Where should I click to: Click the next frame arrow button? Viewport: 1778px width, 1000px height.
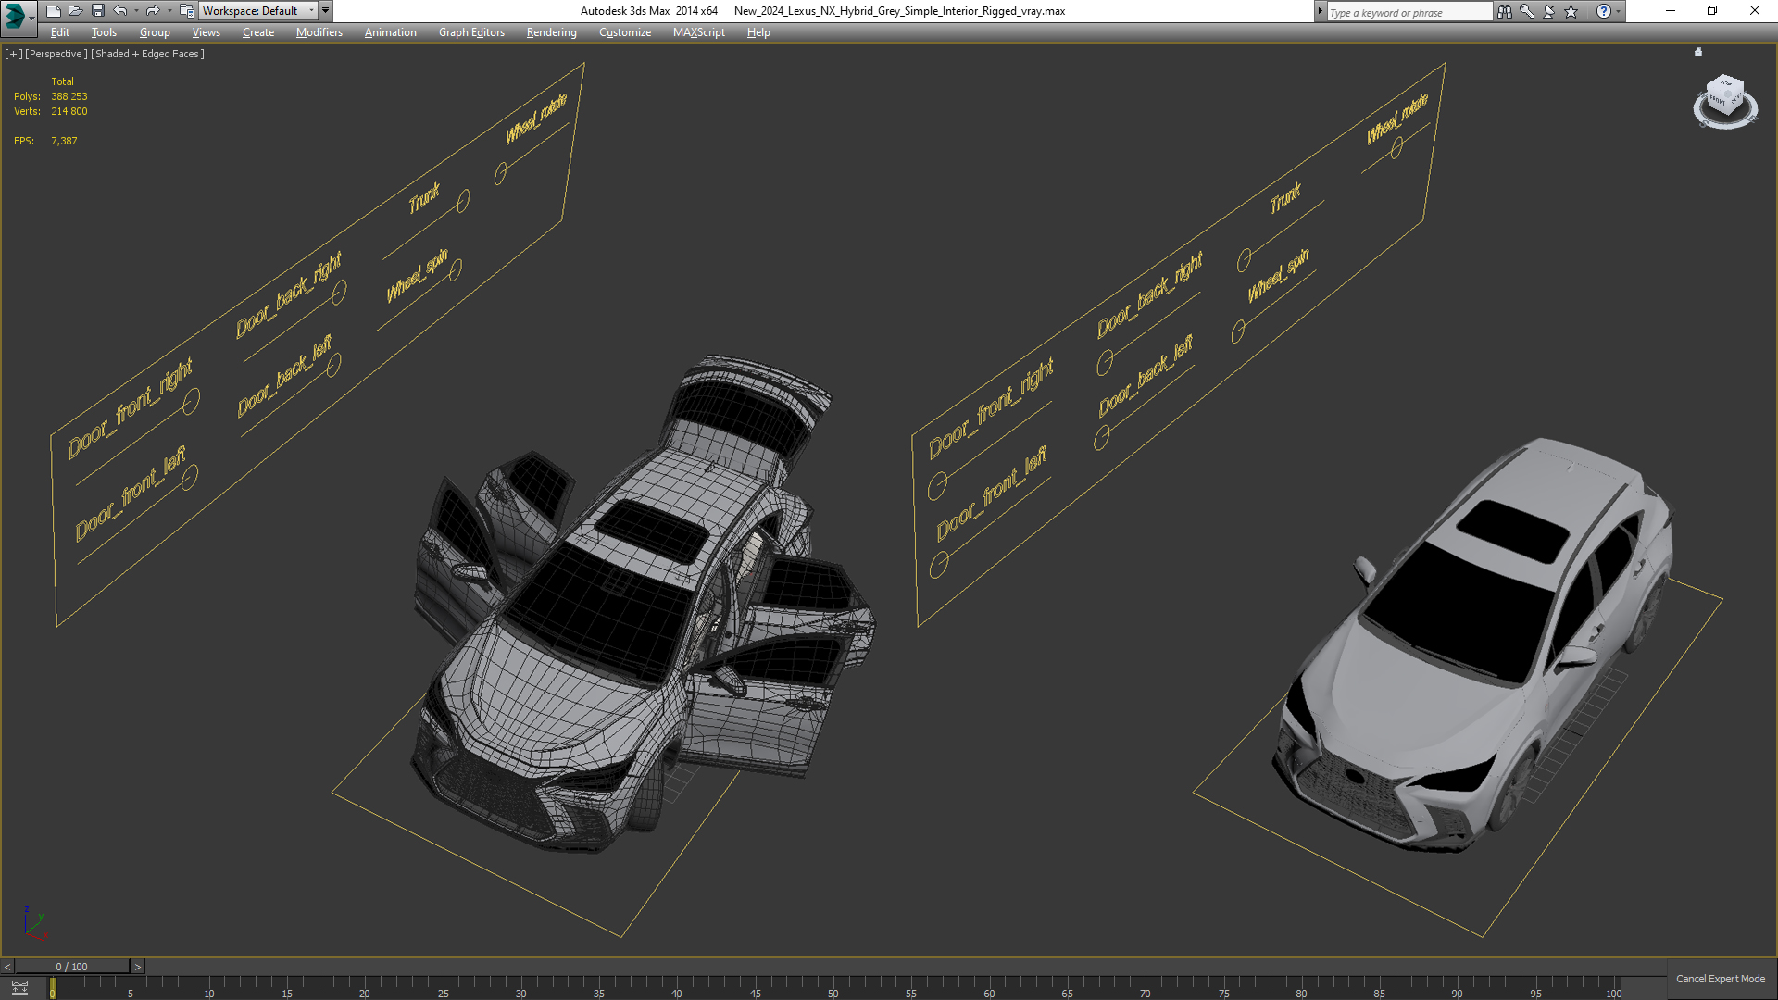coord(138,967)
